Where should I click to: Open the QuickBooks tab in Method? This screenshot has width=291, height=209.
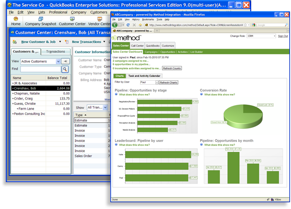click(152, 46)
